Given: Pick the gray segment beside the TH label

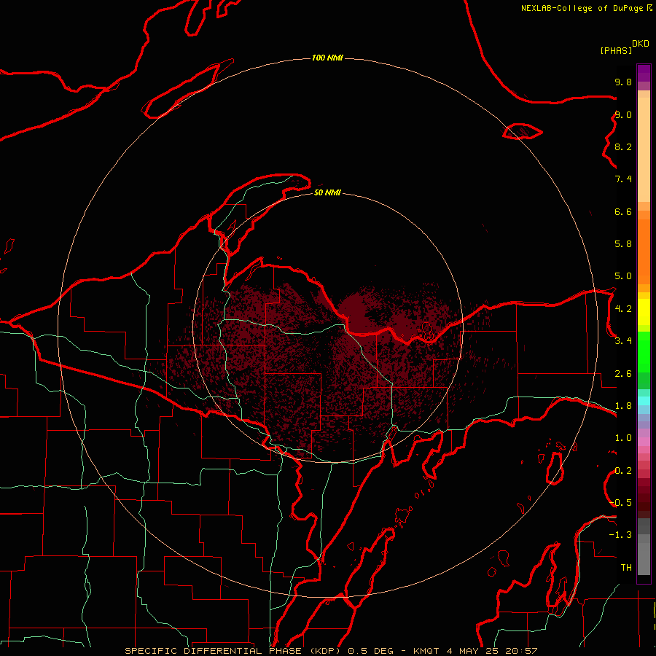Looking at the screenshot, I should click(644, 559).
